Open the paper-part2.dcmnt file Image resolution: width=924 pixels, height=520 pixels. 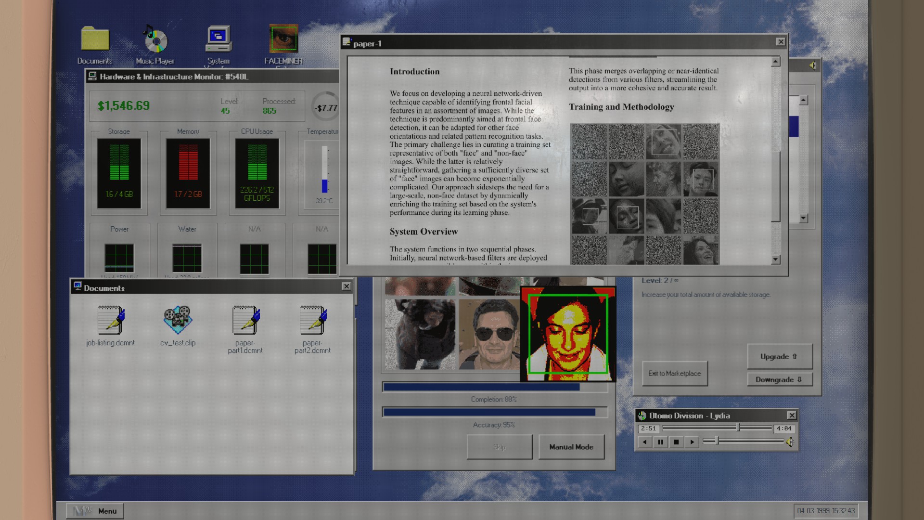tap(312, 321)
